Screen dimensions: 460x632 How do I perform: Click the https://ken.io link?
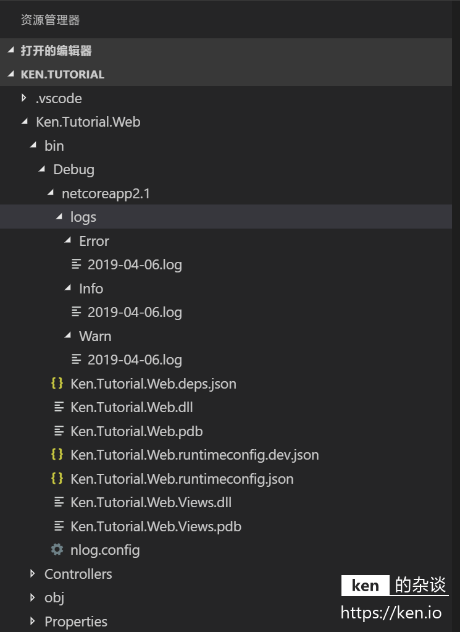click(391, 613)
